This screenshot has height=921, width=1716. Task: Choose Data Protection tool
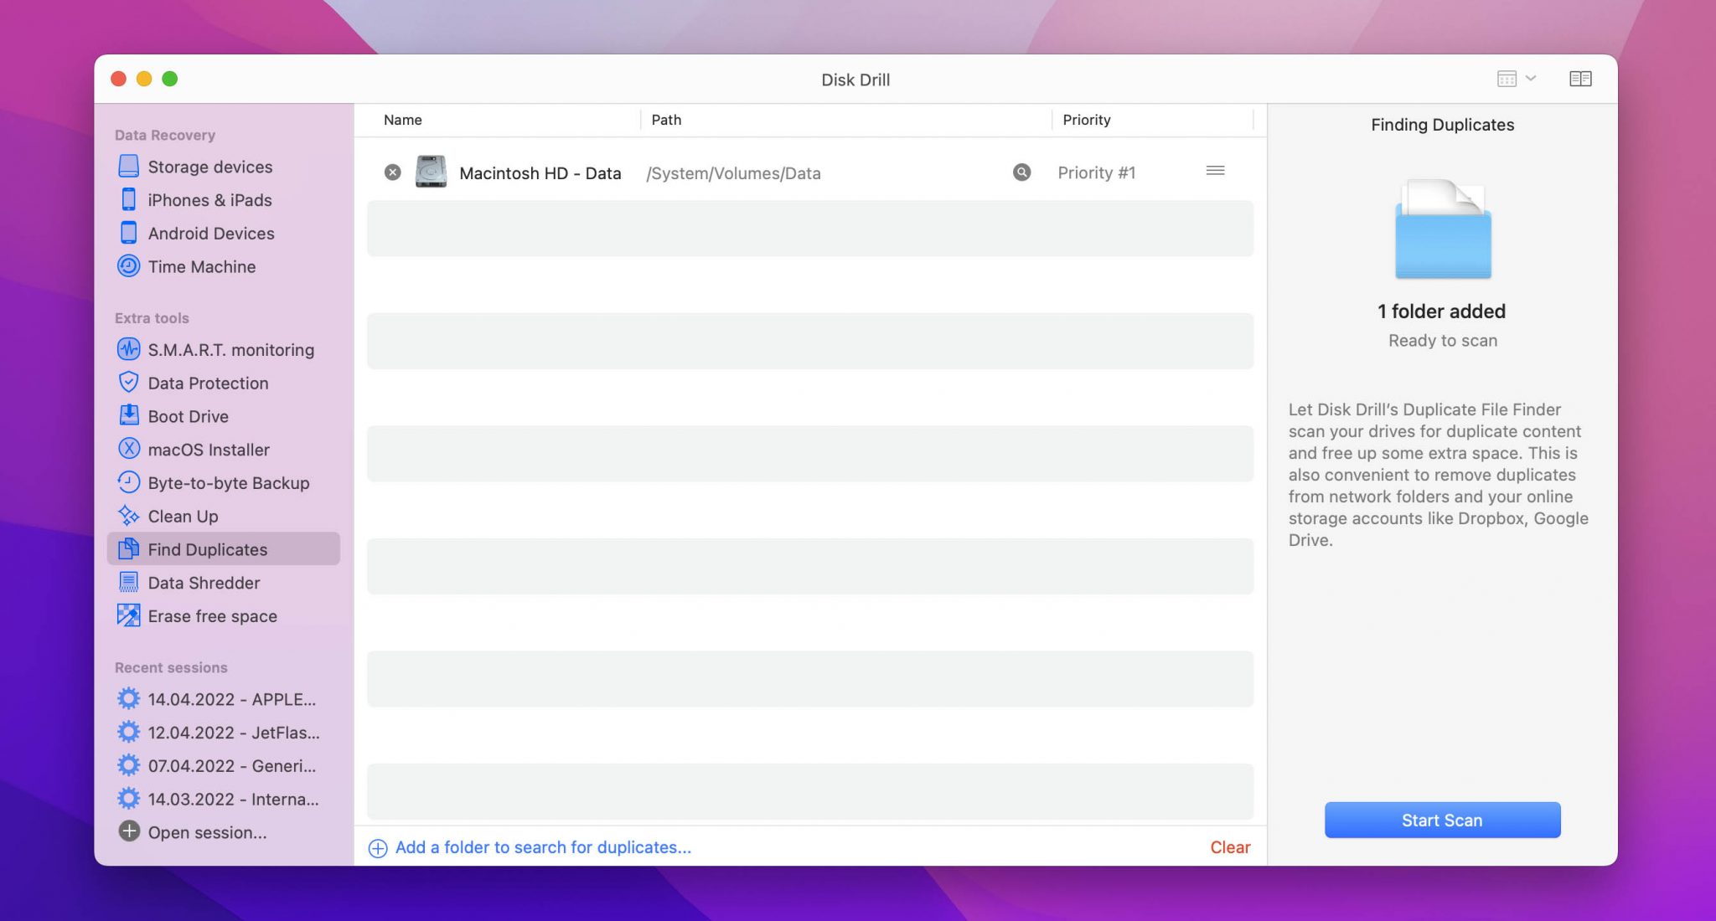pos(209,383)
